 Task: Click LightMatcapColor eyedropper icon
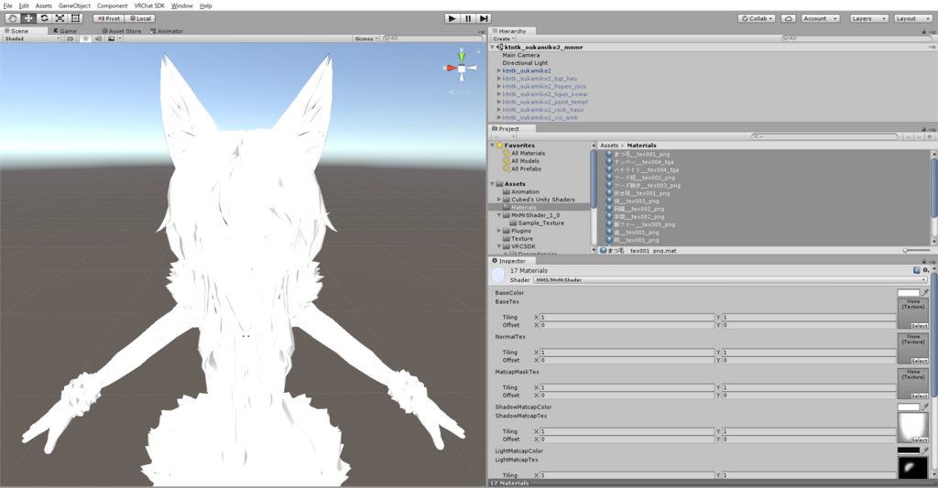point(925,450)
